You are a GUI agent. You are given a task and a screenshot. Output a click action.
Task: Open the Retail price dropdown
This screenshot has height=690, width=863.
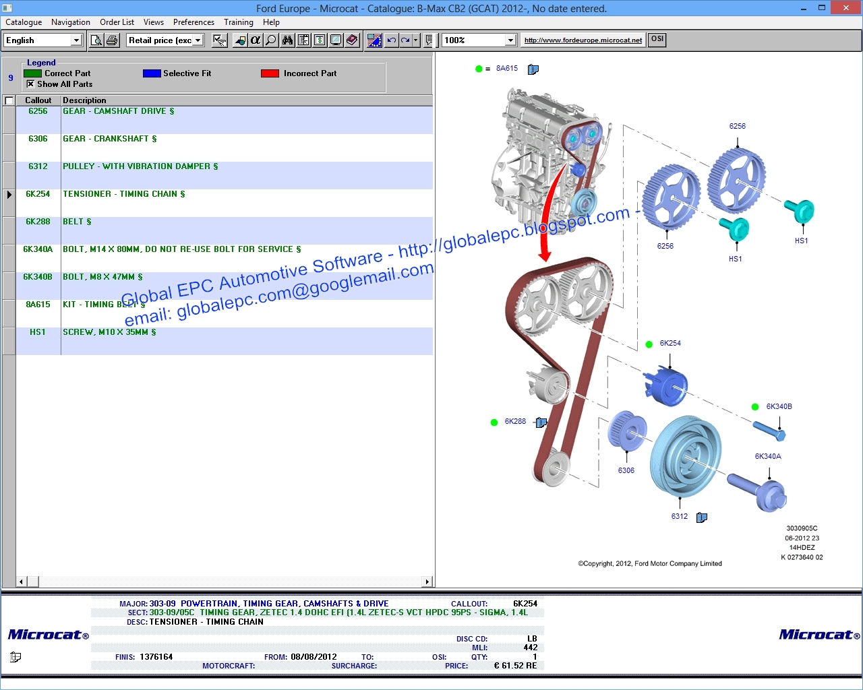[198, 40]
